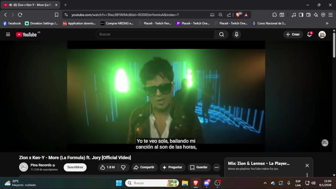Open Brave Shields lion icon
Image resolution: width=336 pixels, height=189 pixels.
(x=238, y=15)
